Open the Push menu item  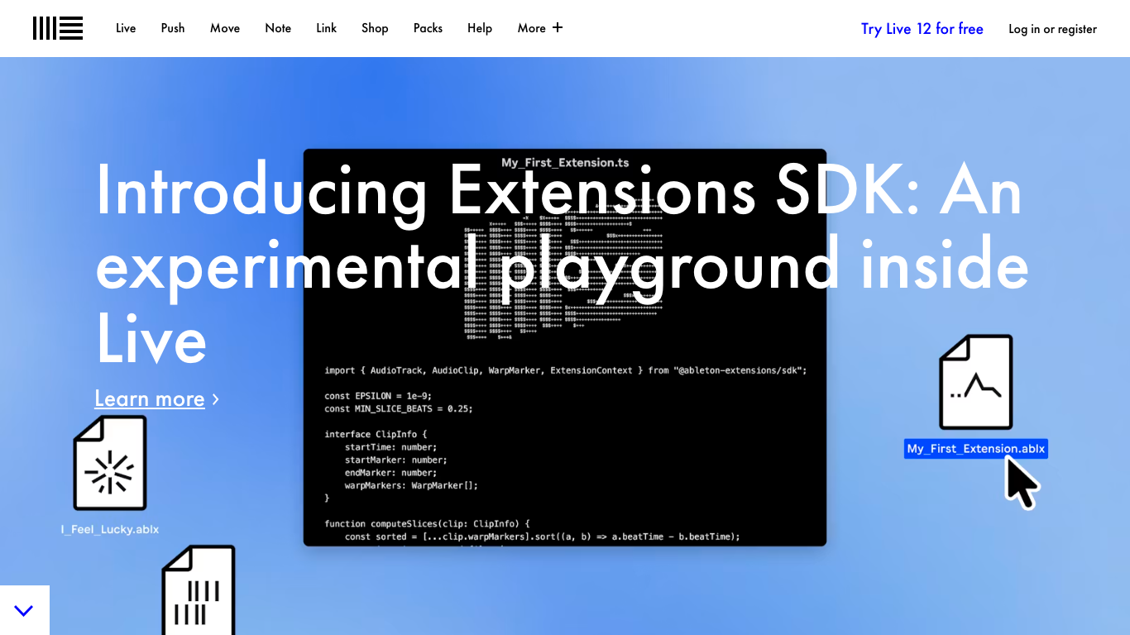pos(173,28)
